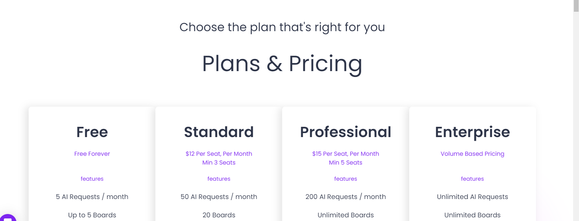Click the Plans & Pricing title
This screenshot has width=579, height=221.
point(282,64)
